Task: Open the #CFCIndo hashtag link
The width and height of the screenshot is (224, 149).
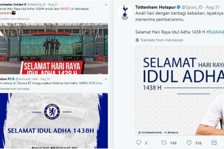Action: point(95,83)
